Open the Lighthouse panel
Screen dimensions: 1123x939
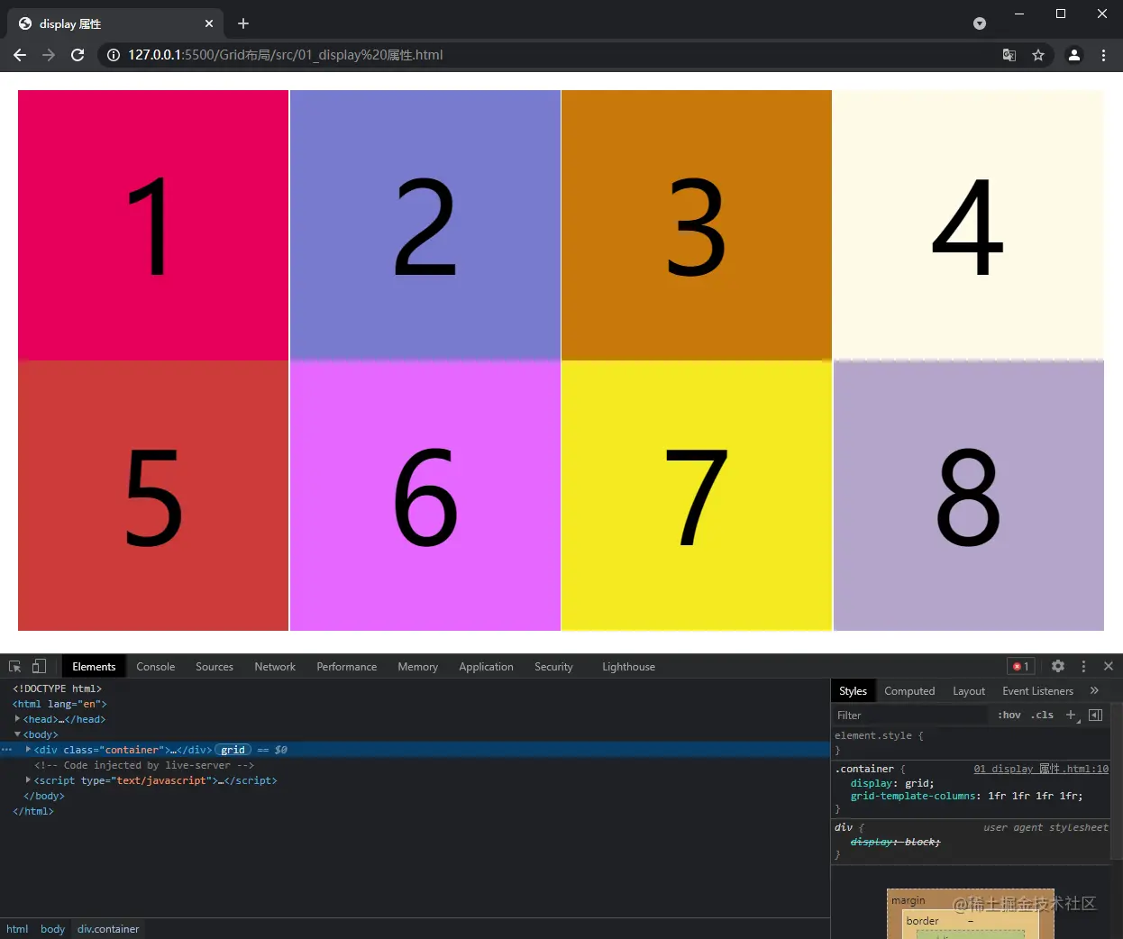point(629,667)
